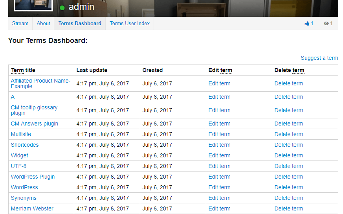This screenshot has height=214, width=343.
Task: Edit the Widget term
Action: point(219,155)
